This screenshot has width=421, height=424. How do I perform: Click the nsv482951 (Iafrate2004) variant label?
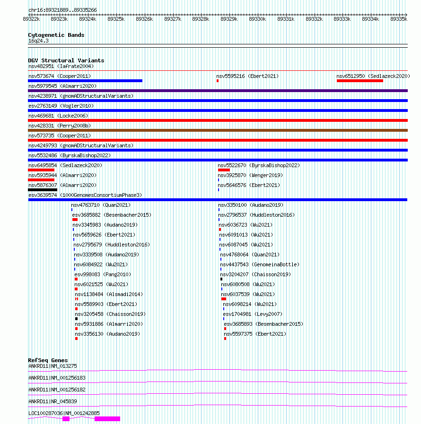coord(61,66)
